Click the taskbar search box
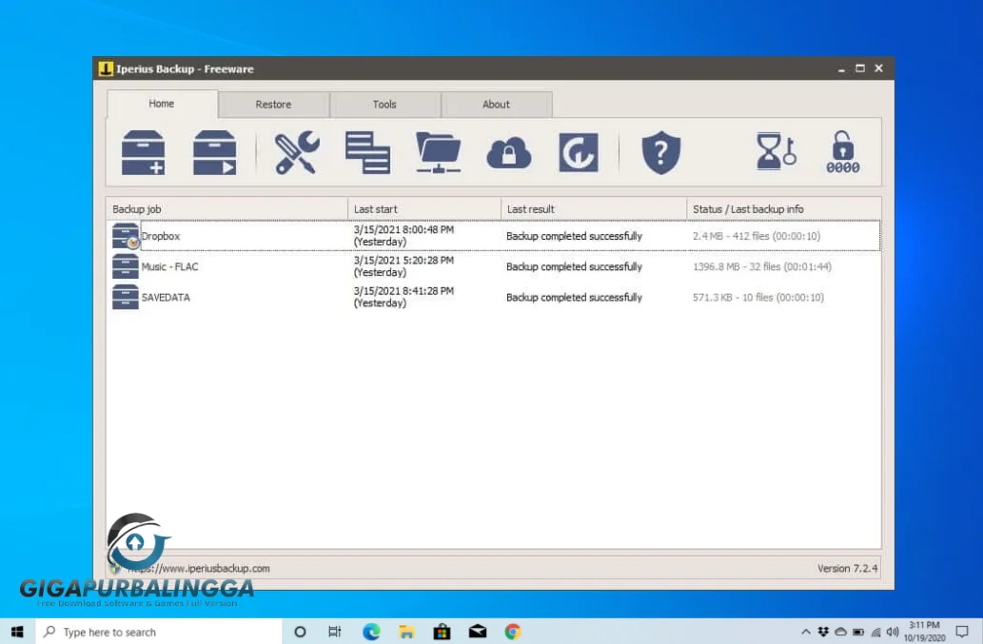Screen dimensions: 983x644 click(159, 632)
